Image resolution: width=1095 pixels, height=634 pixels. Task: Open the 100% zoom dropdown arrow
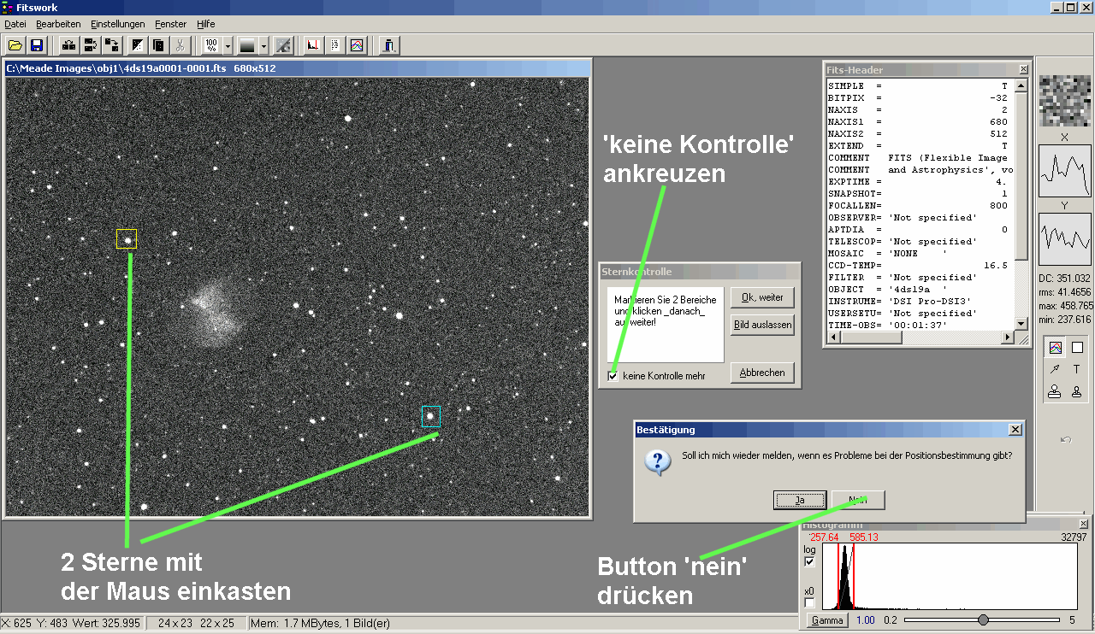pos(228,45)
